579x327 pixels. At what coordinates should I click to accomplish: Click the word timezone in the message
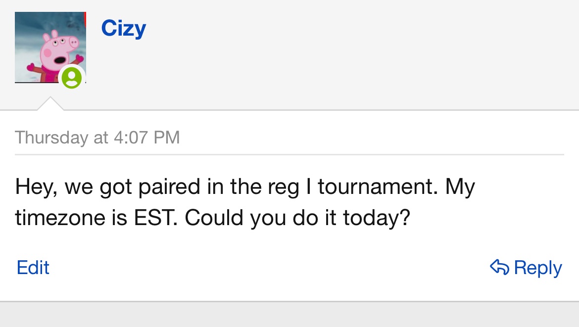click(60, 218)
